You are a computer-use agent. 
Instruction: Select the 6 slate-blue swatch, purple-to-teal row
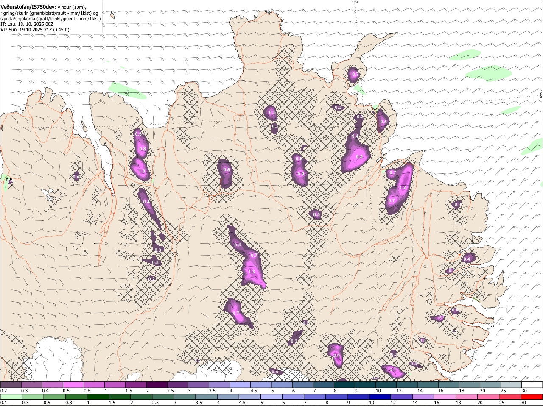pos(302,385)
